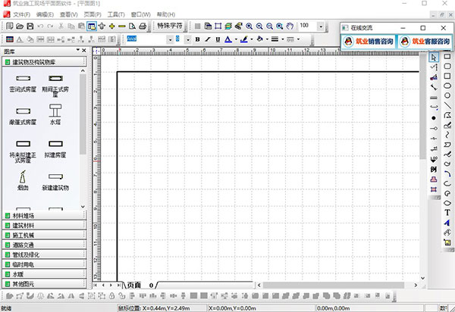Select the 烟囱 symbol
This screenshot has width=455, height=312.
[23, 180]
